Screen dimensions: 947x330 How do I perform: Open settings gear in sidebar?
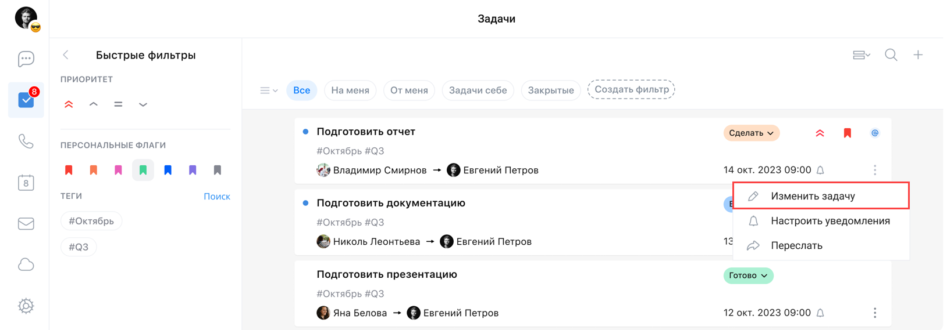coord(26,306)
